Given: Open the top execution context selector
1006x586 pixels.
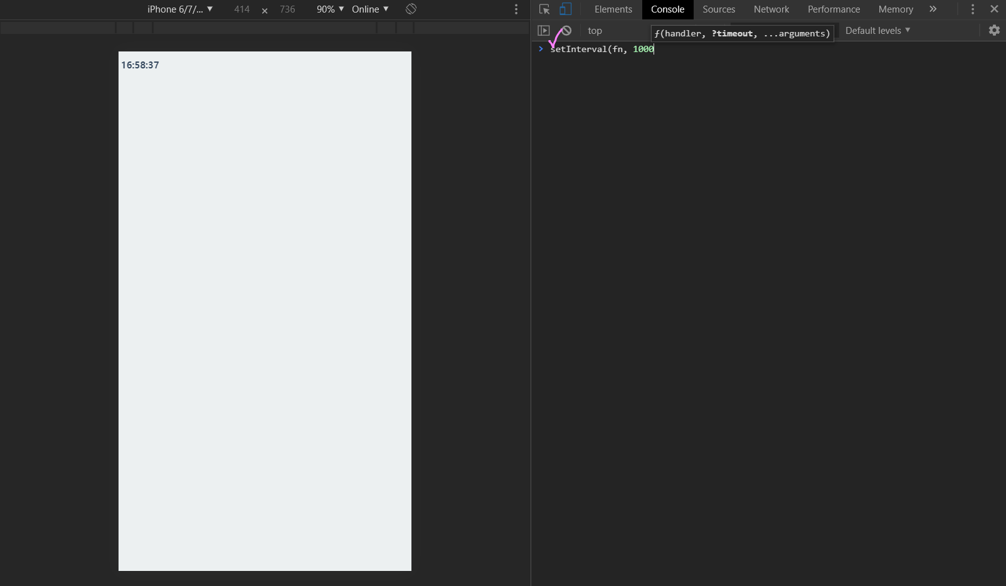Looking at the screenshot, I should (x=595, y=31).
